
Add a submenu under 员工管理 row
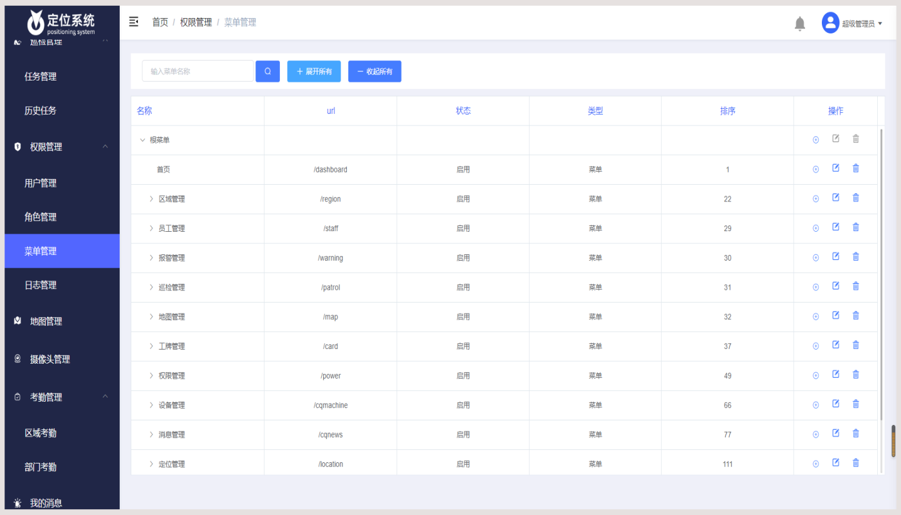click(x=815, y=229)
